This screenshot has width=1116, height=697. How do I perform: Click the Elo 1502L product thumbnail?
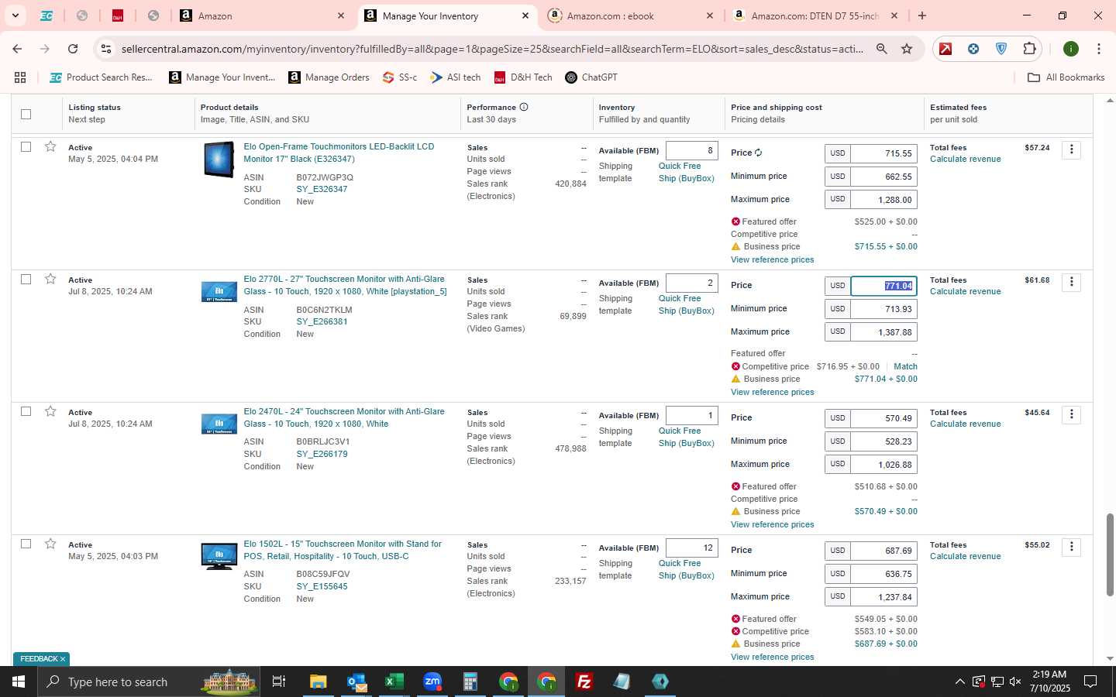point(219,556)
